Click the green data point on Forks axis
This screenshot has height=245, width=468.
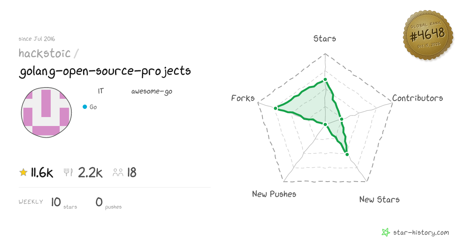point(275,108)
